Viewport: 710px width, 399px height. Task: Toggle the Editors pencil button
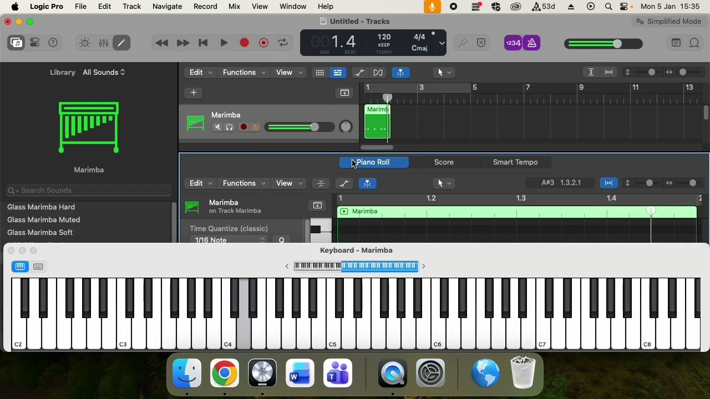point(121,43)
